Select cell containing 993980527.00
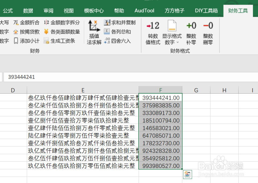Image resolution: width=258 pixels, height=183 pixels. coord(161,166)
